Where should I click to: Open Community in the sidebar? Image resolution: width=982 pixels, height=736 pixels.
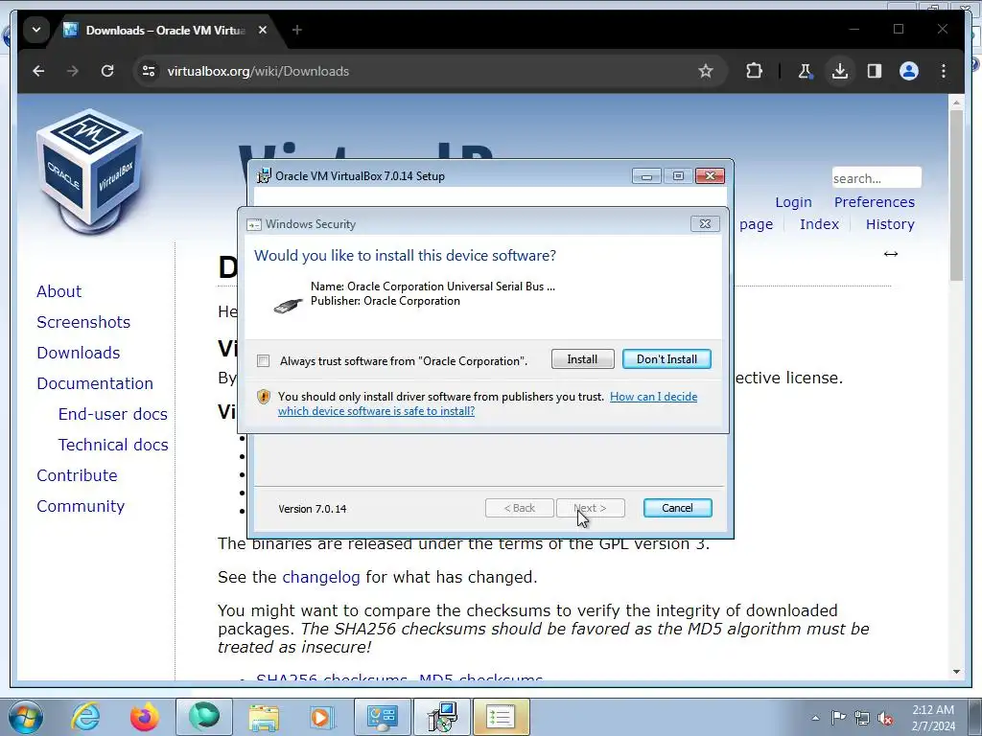(81, 506)
